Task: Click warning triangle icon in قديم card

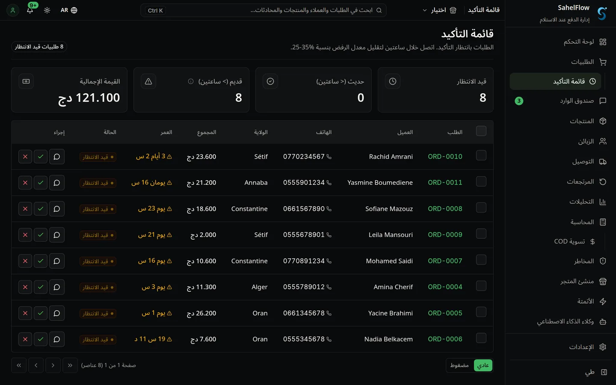Action: pos(148,81)
